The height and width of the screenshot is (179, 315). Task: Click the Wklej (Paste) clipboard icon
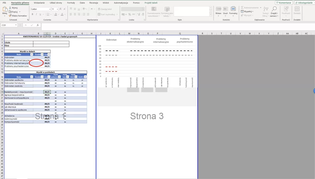[5, 9]
